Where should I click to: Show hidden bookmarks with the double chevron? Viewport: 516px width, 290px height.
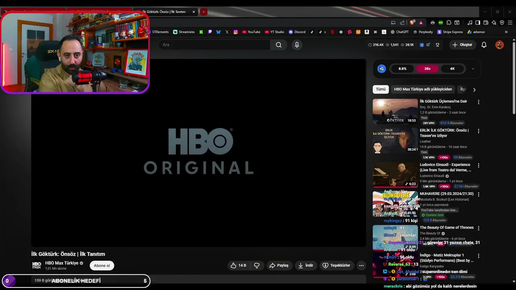pos(506,32)
